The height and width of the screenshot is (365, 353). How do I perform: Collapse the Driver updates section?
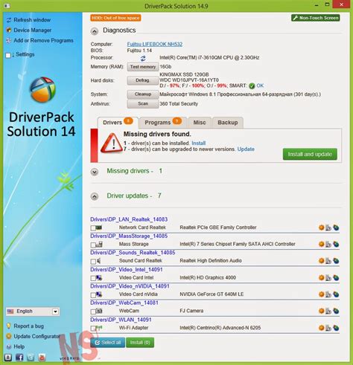pos(95,196)
